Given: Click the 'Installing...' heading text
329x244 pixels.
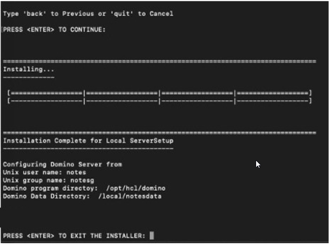Looking at the screenshot, I should pos(29,69).
